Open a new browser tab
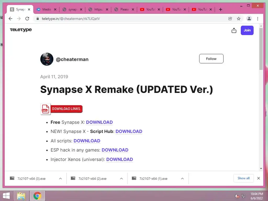This screenshot has width=268, height=201. pos(220,9)
